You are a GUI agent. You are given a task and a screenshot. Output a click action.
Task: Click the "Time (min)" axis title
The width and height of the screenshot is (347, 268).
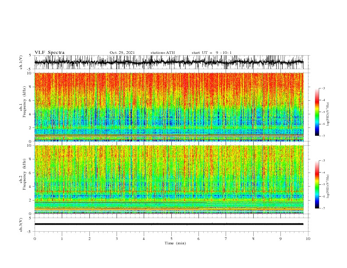[175, 243]
